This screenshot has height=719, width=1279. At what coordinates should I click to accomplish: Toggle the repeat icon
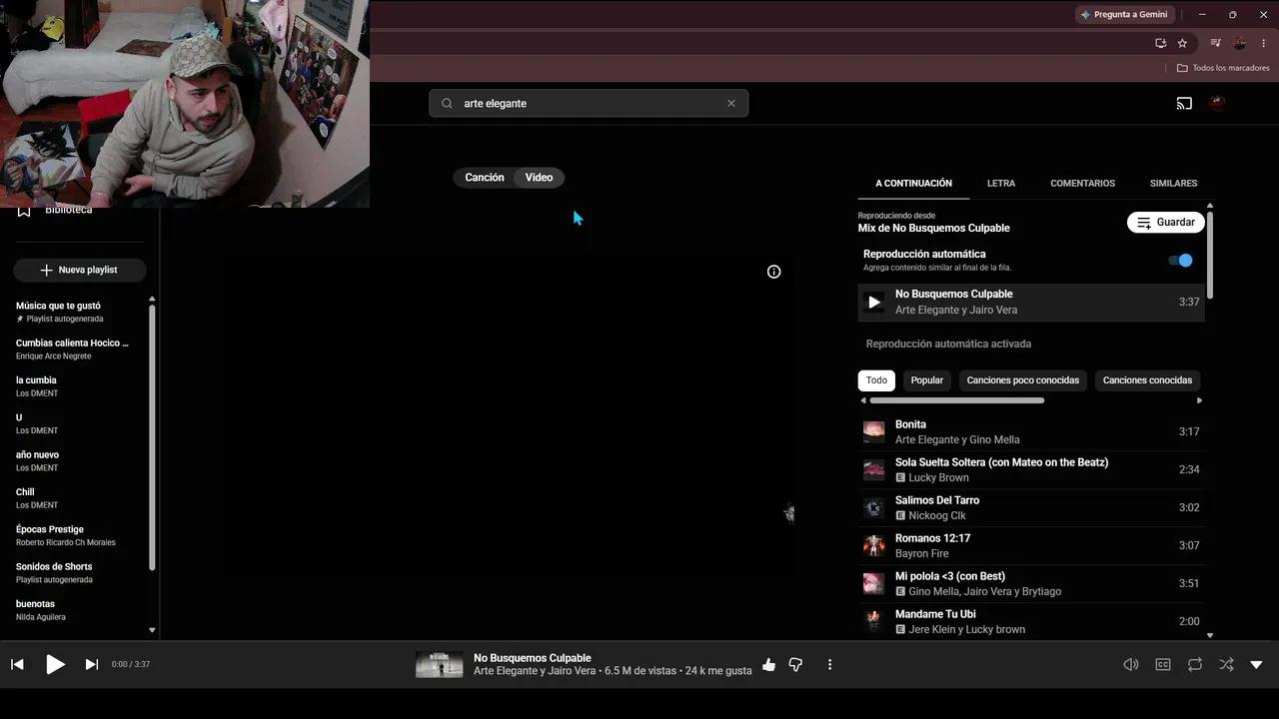point(1195,664)
